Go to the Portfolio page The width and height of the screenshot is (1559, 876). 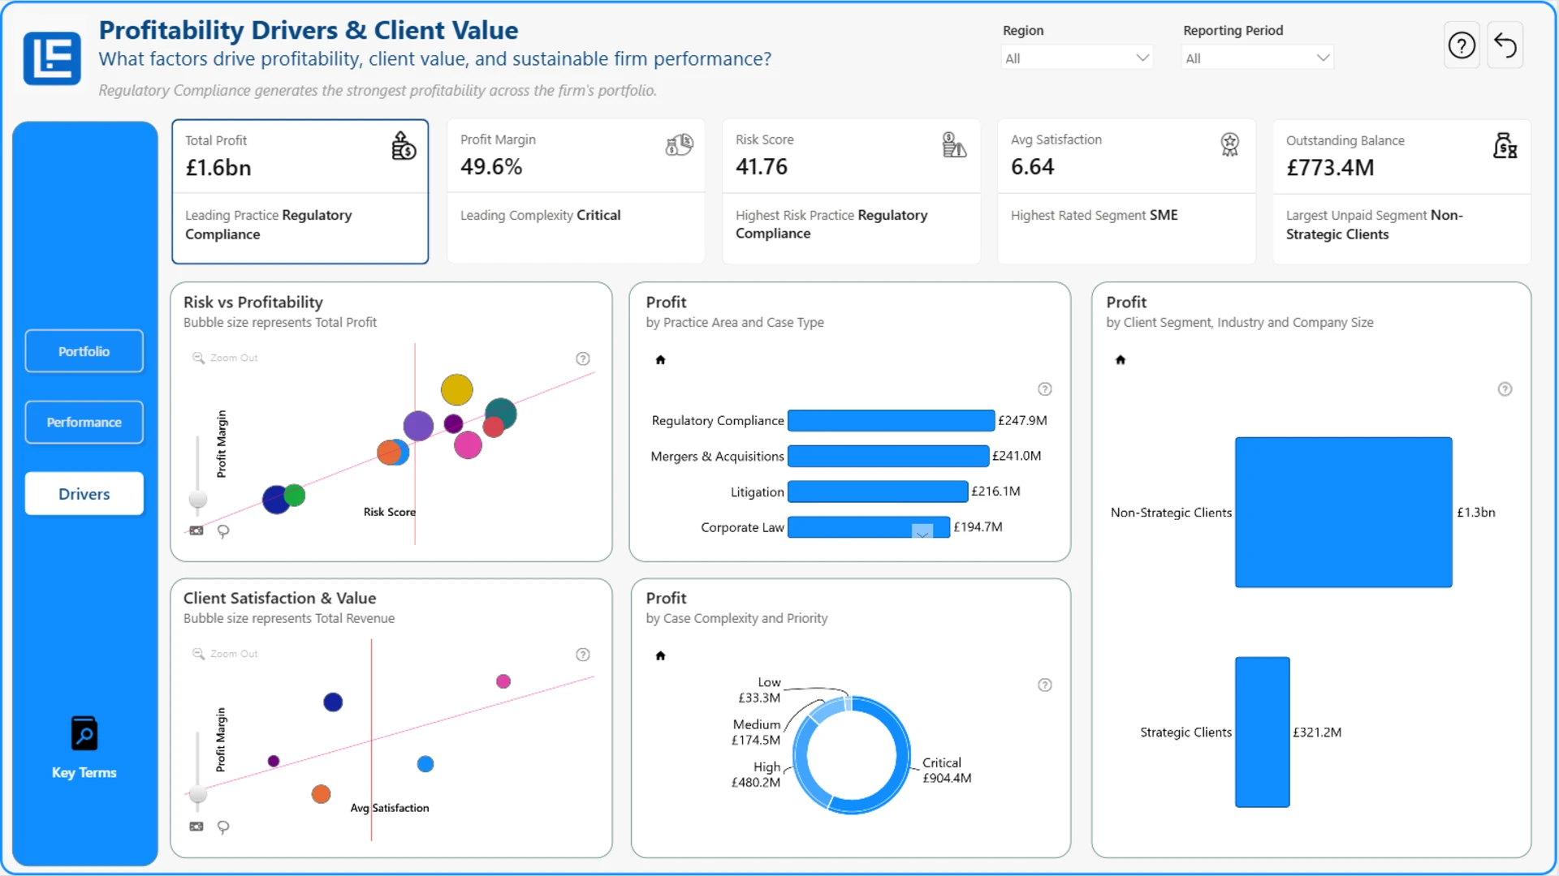pos(84,351)
